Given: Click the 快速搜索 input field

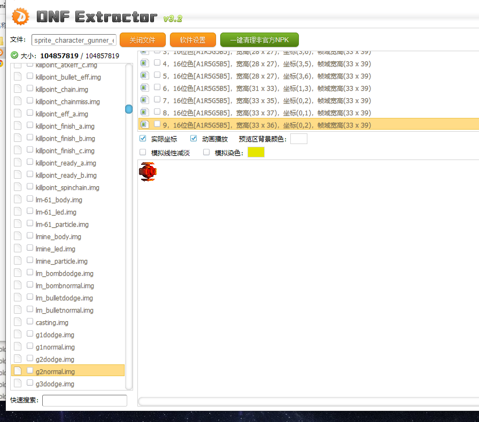Looking at the screenshot, I should pos(84,400).
